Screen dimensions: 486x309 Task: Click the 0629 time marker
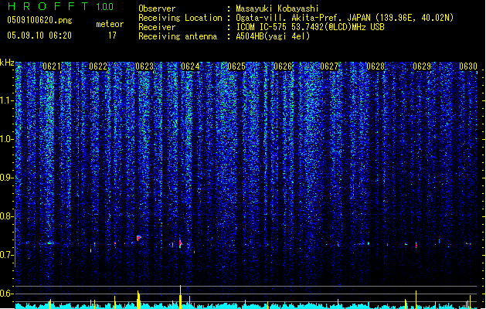click(422, 66)
